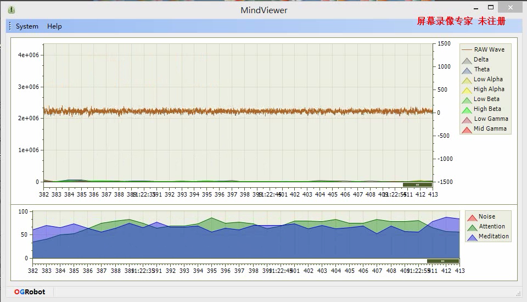Click the Delta legend triangle icon
Screen dimensions: 527x302
(467, 60)
